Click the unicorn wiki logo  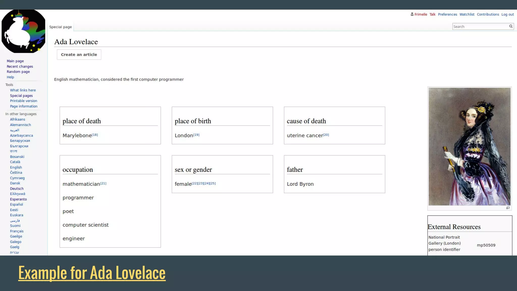(23, 31)
